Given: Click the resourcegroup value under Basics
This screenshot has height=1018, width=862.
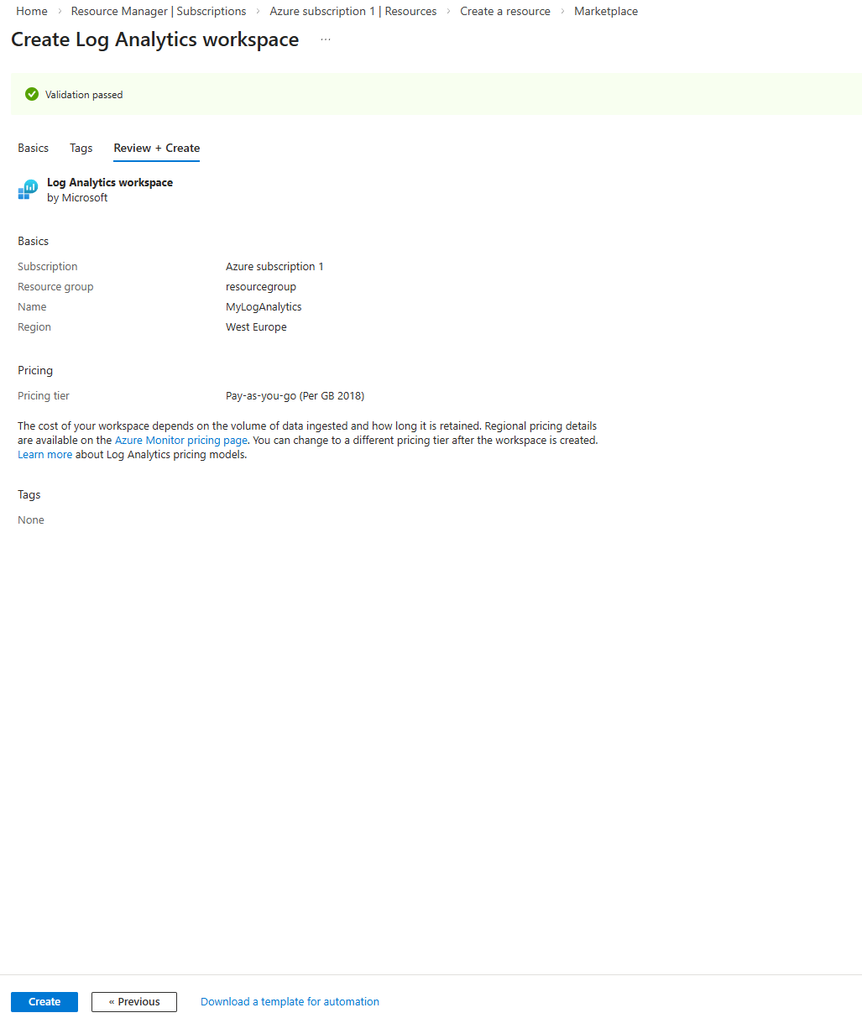Looking at the screenshot, I should point(260,286).
